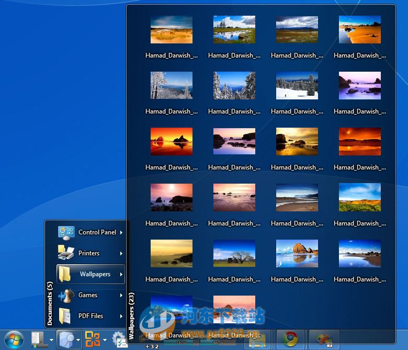The image size is (408, 350).
Task: Open dropdown arrow beside the Office icon
Action: coord(105,340)
